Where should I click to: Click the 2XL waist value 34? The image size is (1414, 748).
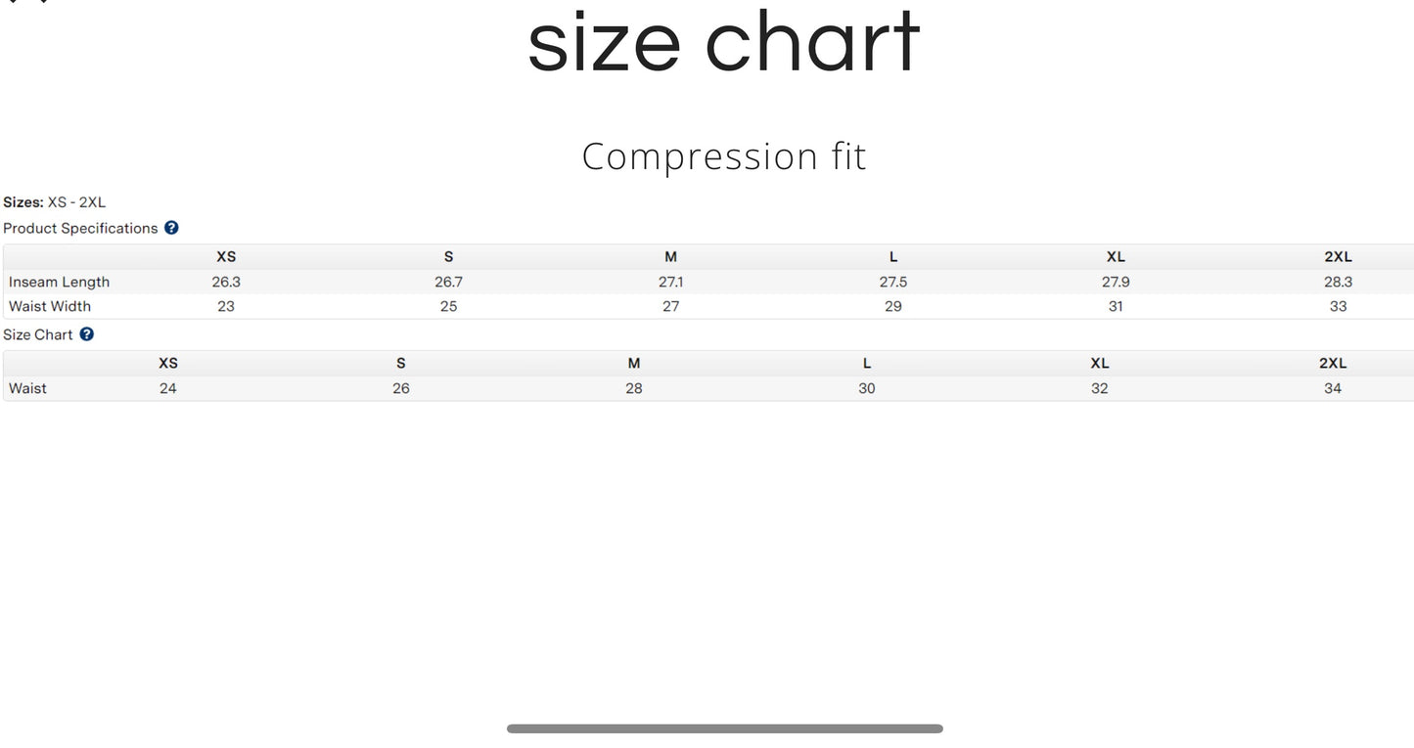pyautogui.click(x=1333, y=388)
